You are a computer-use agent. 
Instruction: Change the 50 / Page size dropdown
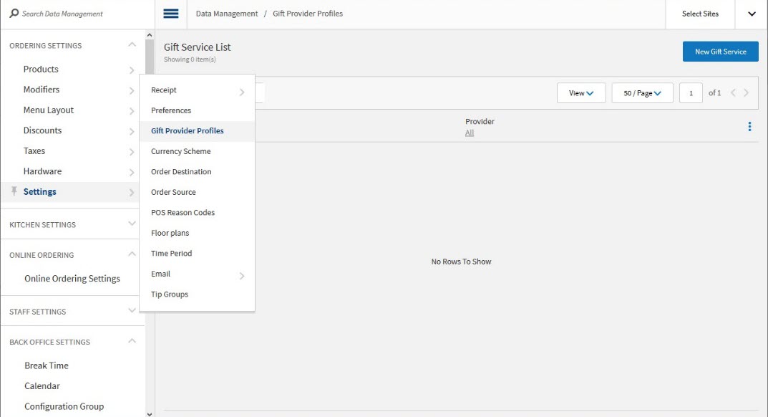pyautogui.click(x=642, y=93)
